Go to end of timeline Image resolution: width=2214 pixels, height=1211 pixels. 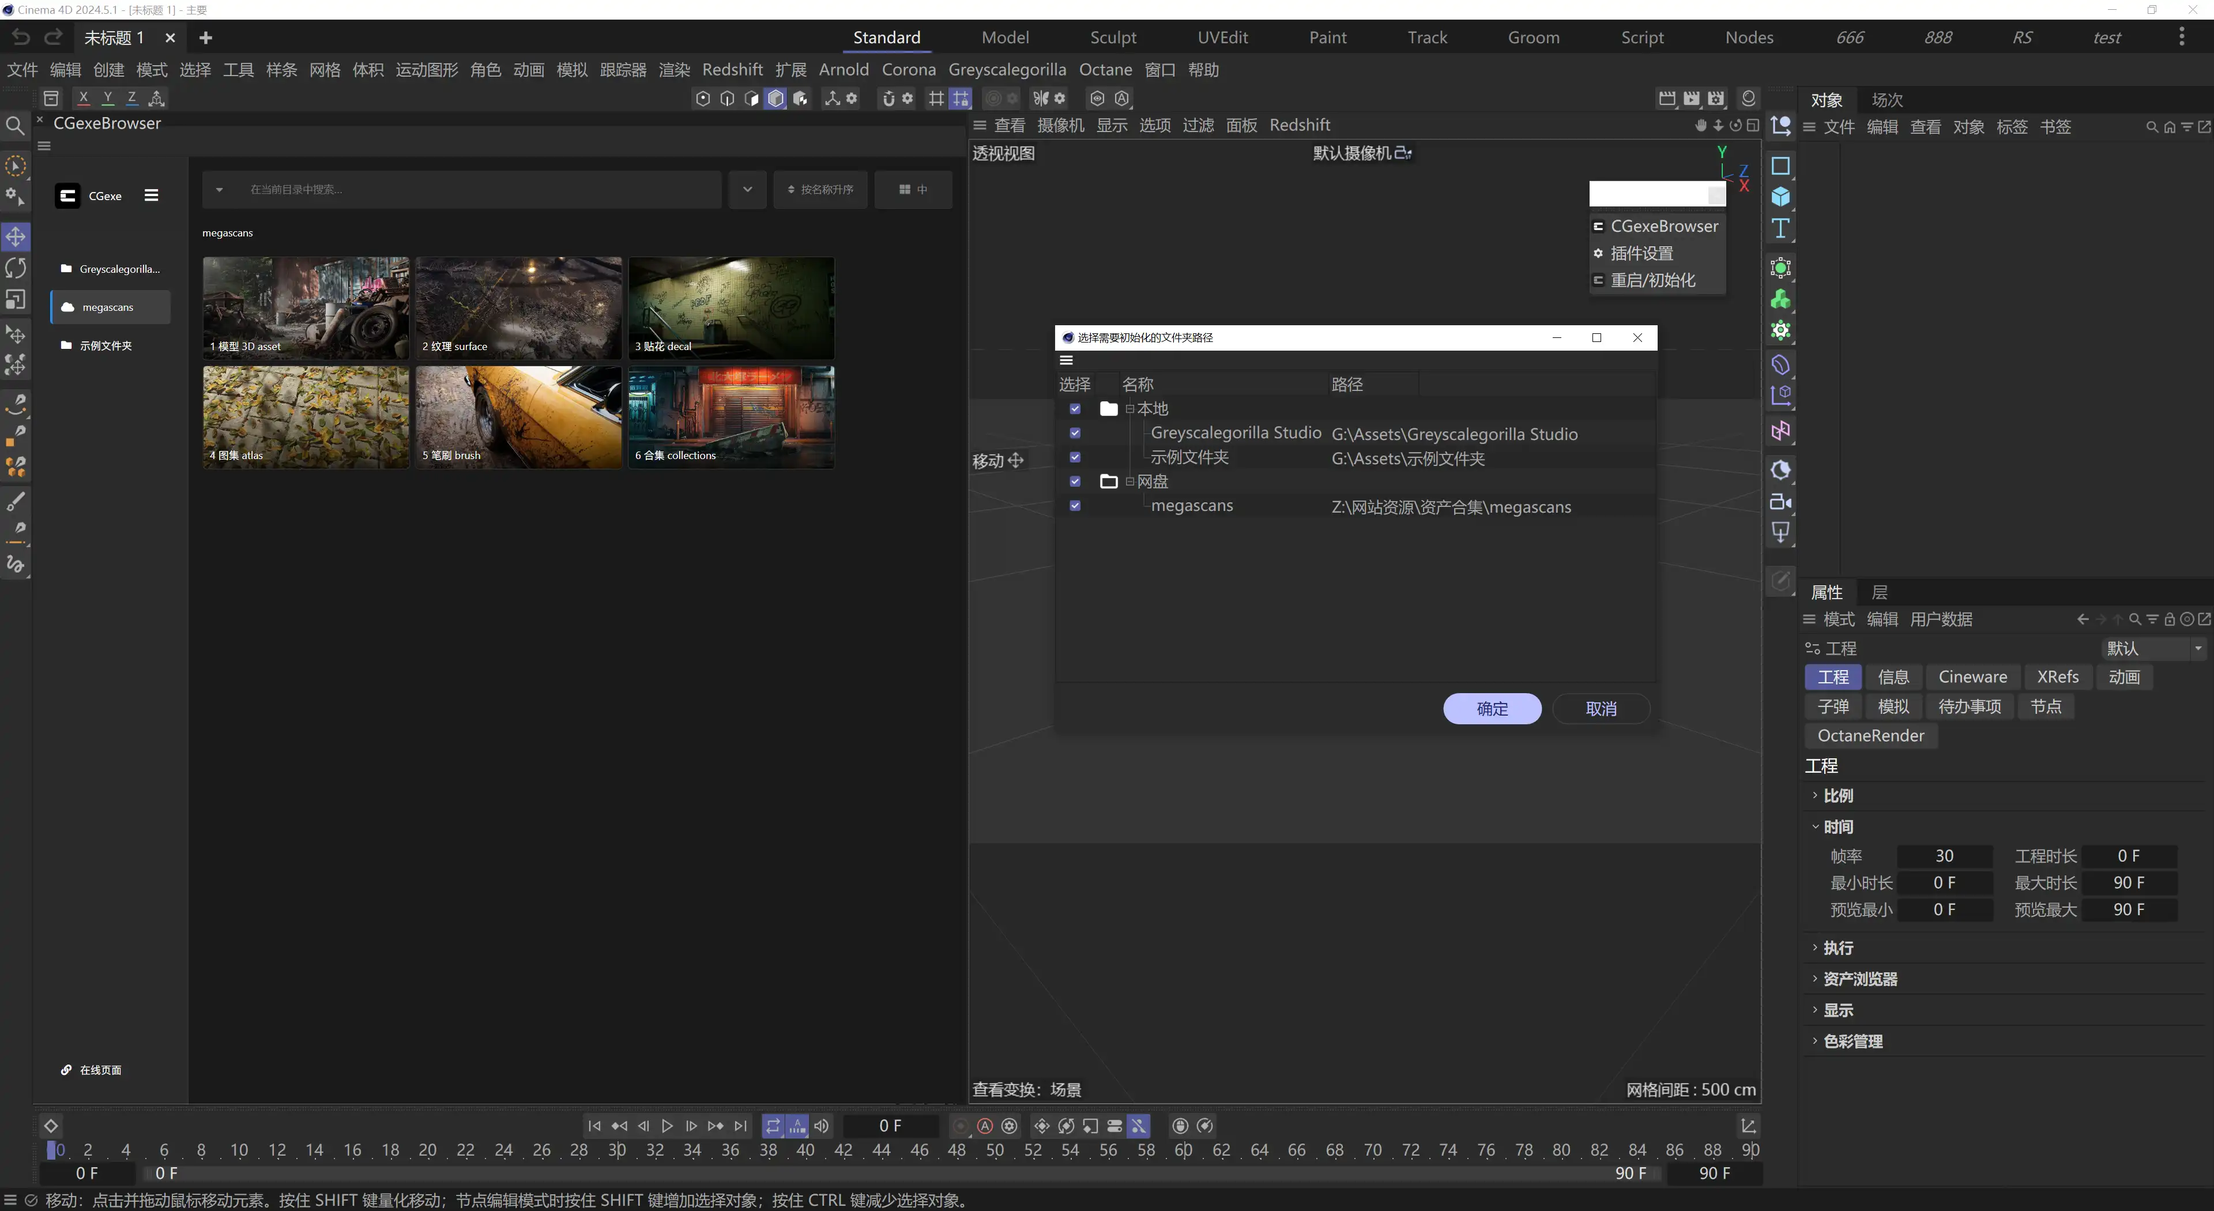coord(740,1126)
